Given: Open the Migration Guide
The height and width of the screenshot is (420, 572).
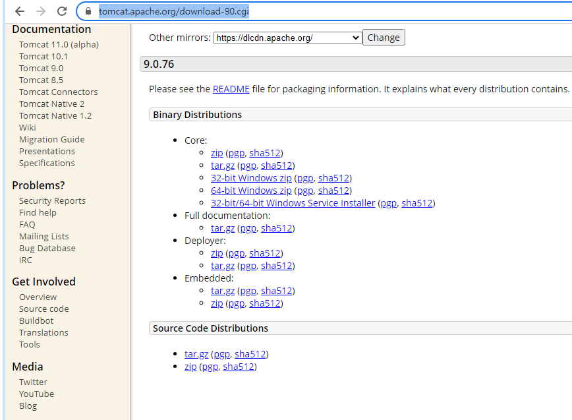Looking at the screenshot, I should [52, 139].
